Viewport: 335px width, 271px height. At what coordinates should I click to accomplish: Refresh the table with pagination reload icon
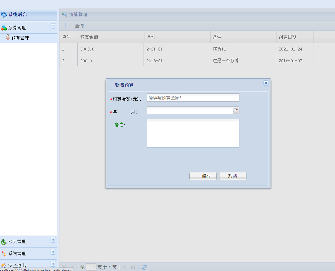(x=144, y=267)
